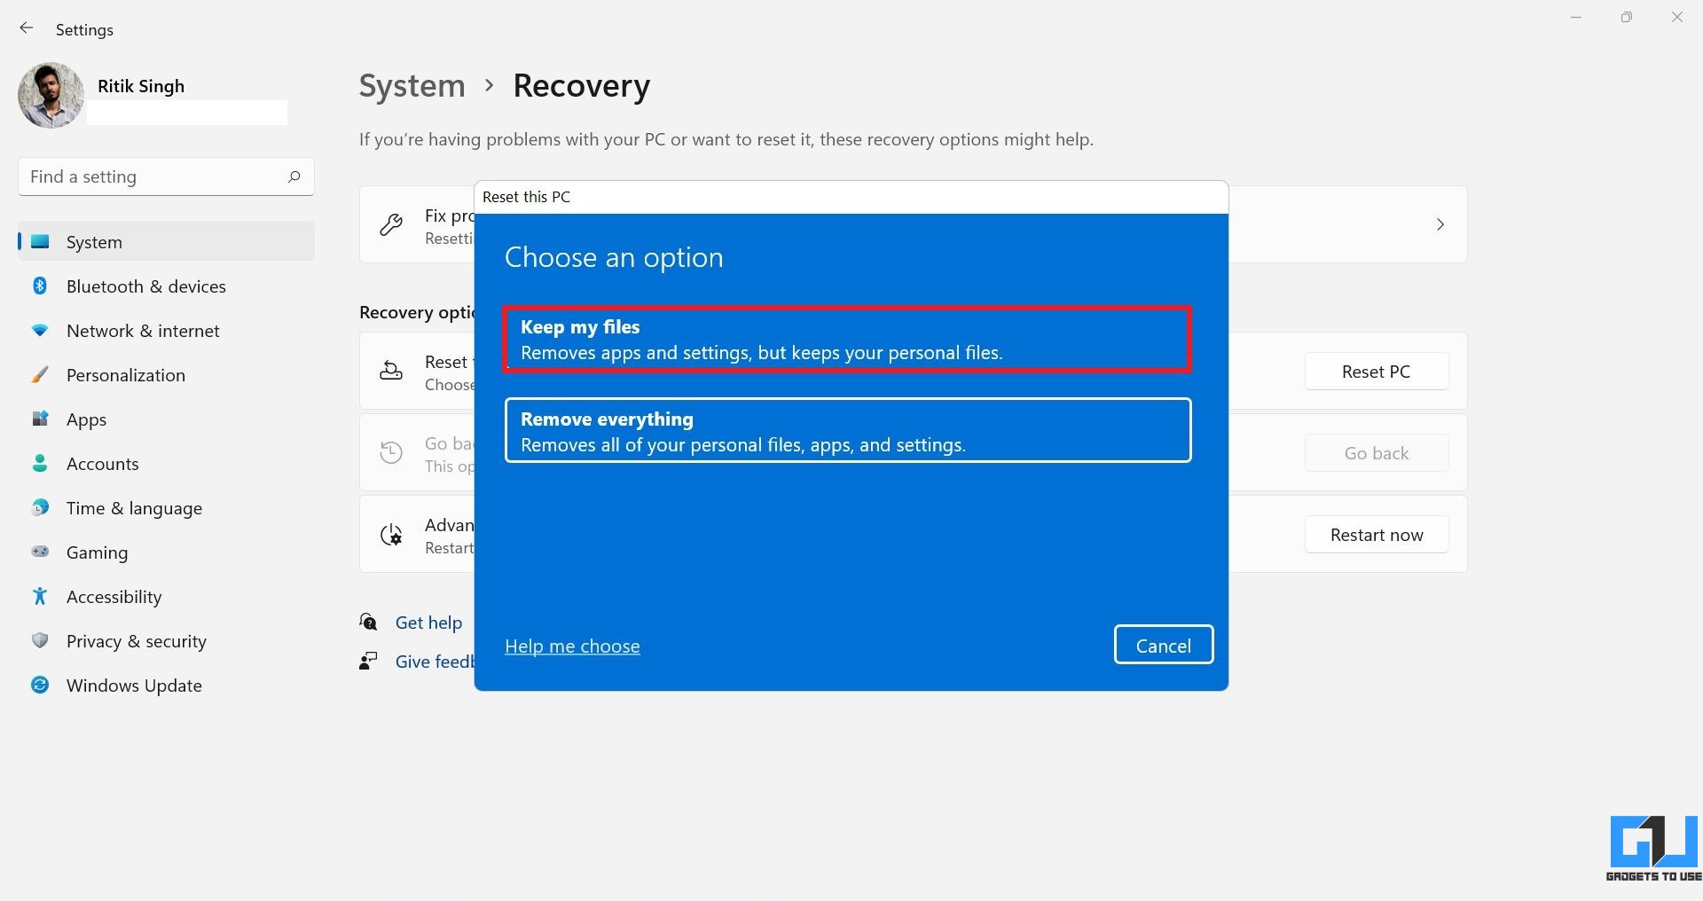Close the Settings window
The image size is (1703, 901).
tap(1677, 17)
